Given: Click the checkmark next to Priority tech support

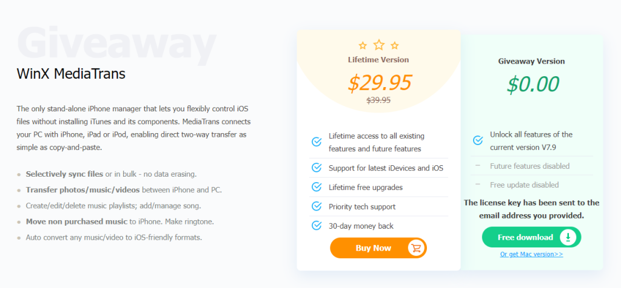Looking at the screenshot, I should tap(317, 206).
